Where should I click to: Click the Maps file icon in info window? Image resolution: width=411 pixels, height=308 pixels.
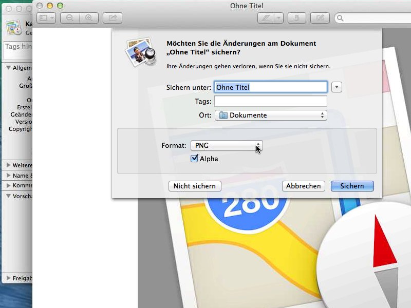(14, 28)
